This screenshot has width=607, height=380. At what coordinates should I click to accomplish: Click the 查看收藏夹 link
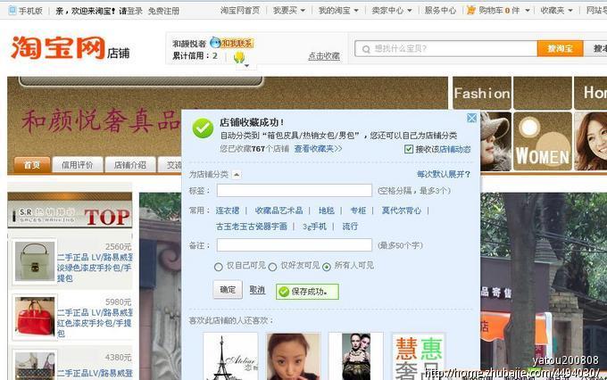(x=318, y=149)
